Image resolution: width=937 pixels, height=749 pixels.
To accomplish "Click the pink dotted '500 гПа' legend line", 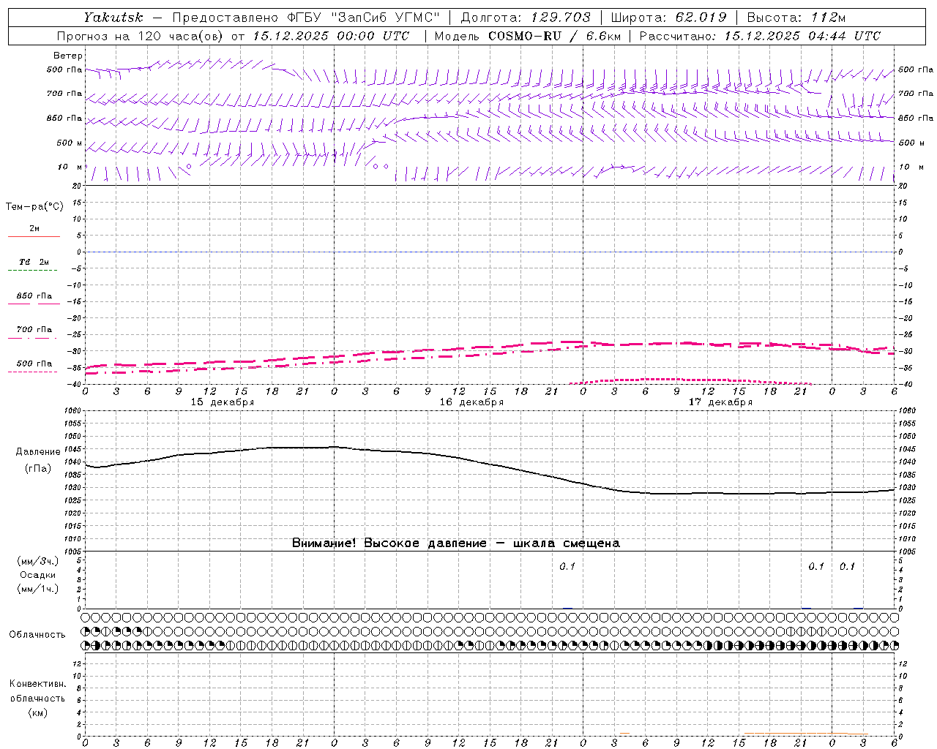I will (x=32, y=372).
